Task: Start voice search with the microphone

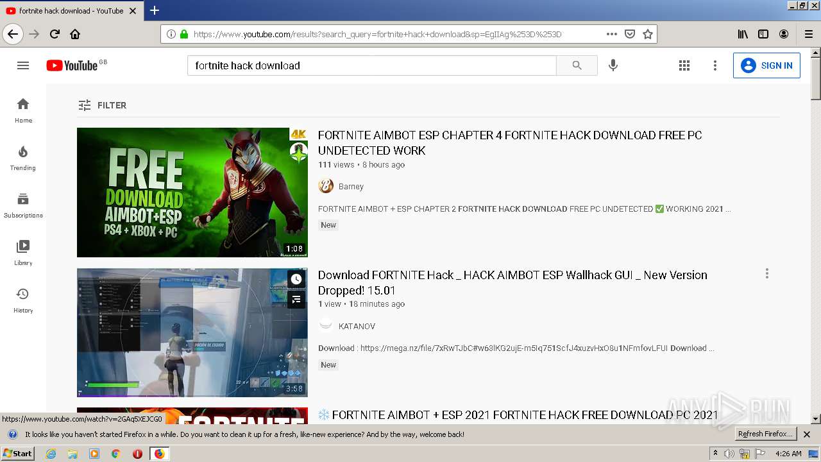Action: tap(613, 65)
